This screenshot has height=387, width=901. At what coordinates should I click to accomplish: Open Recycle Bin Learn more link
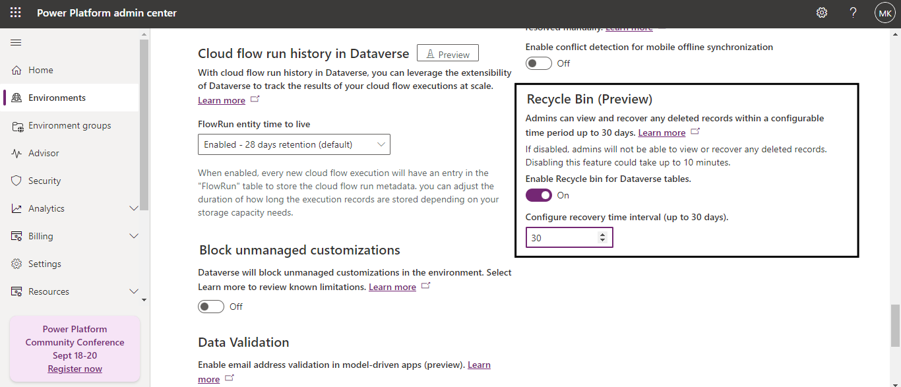tap(662, 133)
